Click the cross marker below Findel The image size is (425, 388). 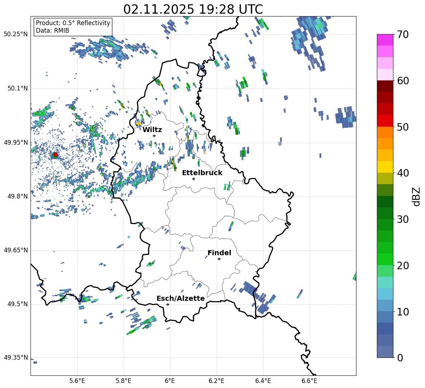tap(219, 259)
